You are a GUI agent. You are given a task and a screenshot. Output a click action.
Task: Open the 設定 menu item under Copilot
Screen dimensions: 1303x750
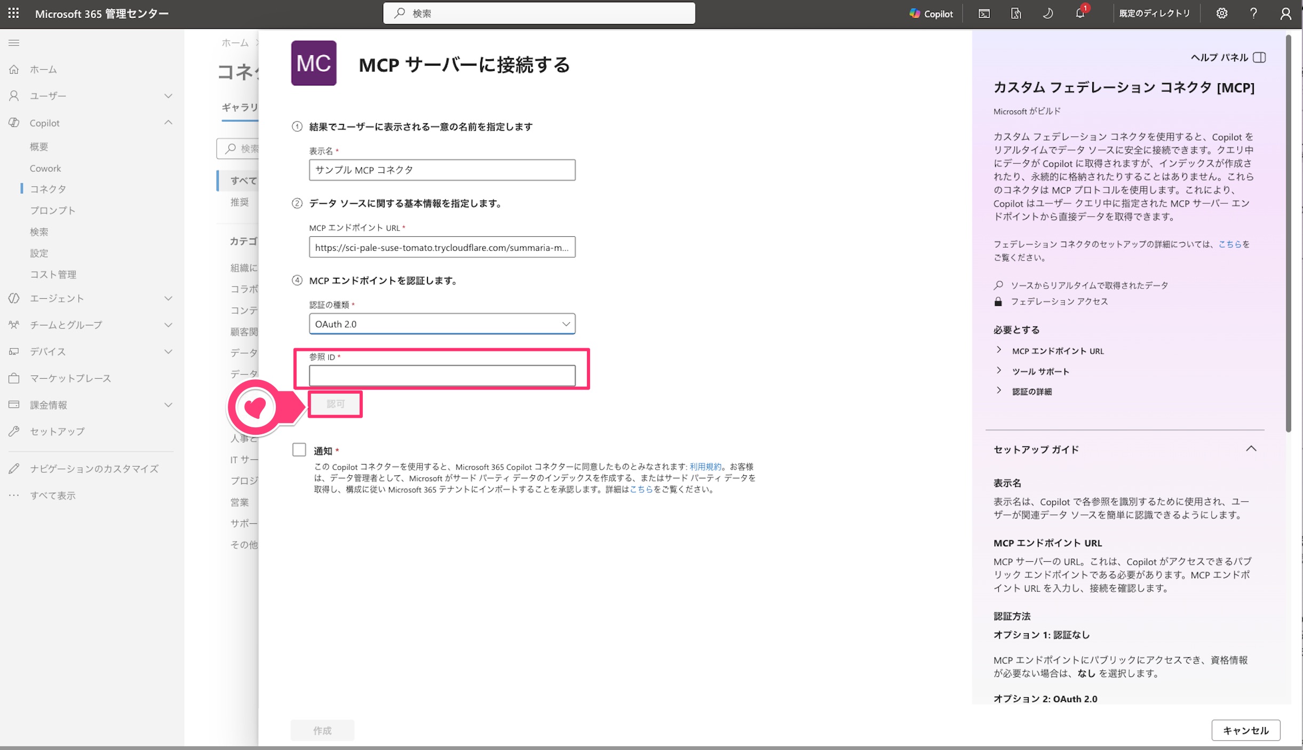tap(39, 253)
